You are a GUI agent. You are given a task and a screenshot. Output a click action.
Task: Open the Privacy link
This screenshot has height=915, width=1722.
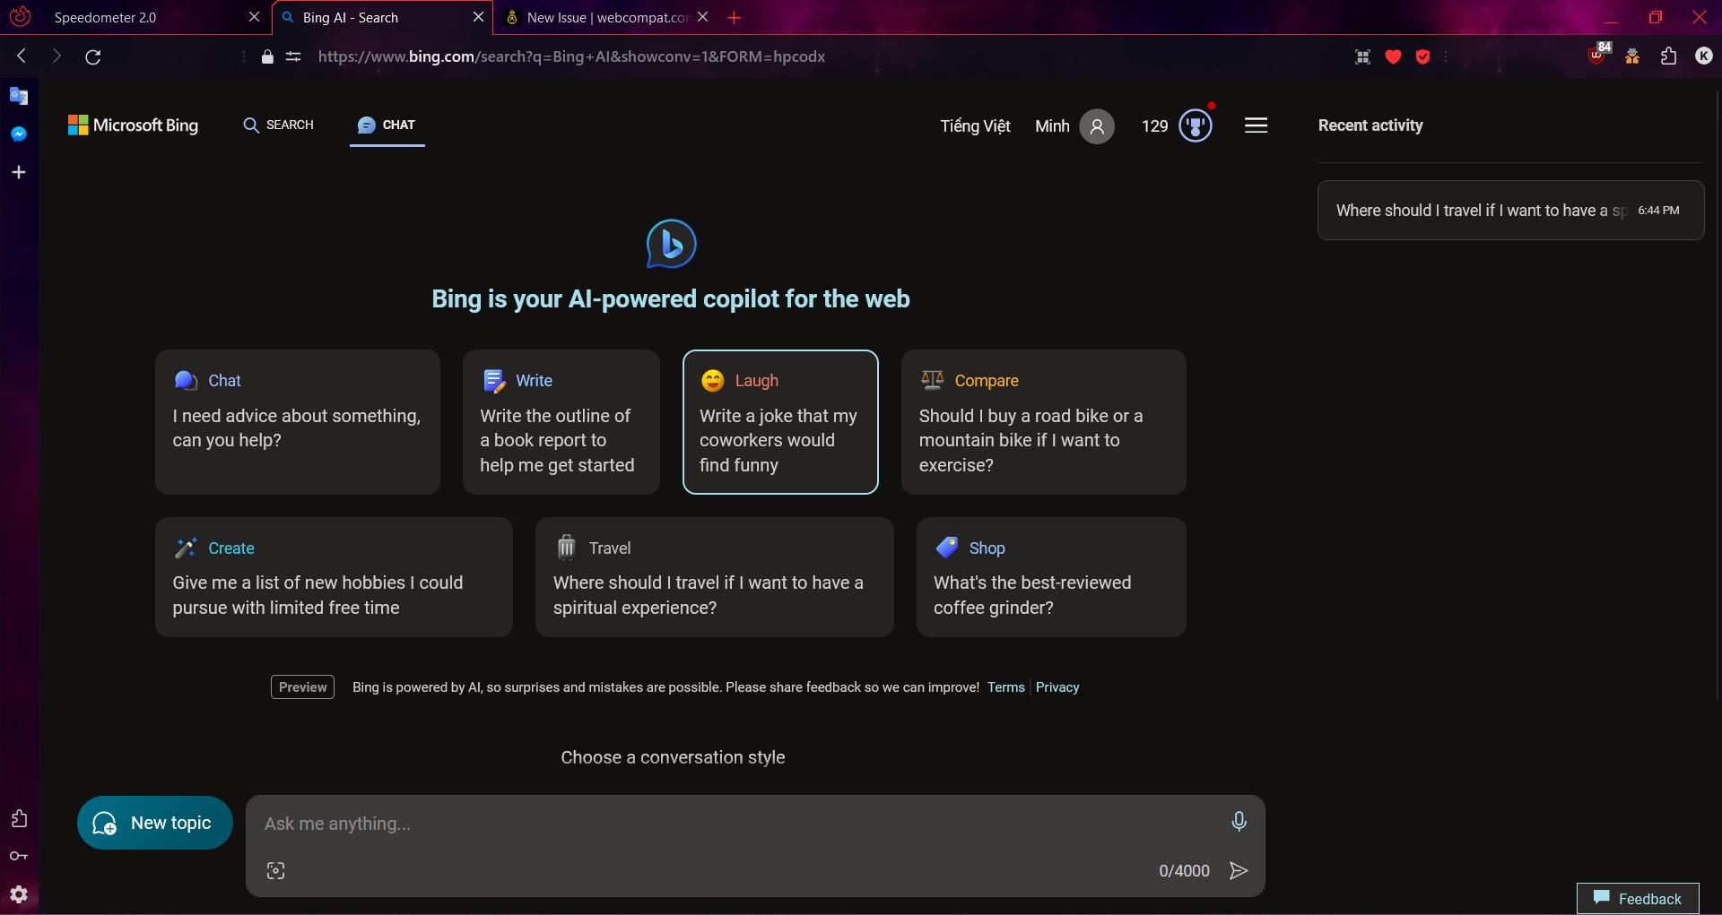tap(1057, 686)
